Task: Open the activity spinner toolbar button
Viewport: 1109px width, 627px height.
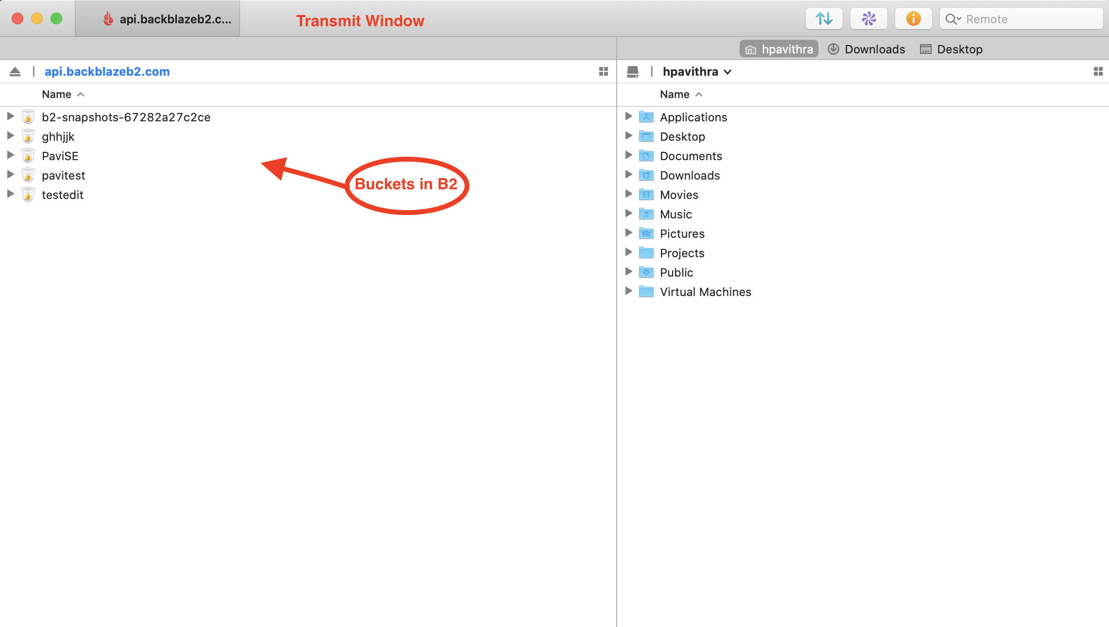Action: [x=868, y=19]
